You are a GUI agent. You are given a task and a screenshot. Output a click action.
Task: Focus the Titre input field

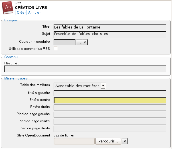pos(110,27)
